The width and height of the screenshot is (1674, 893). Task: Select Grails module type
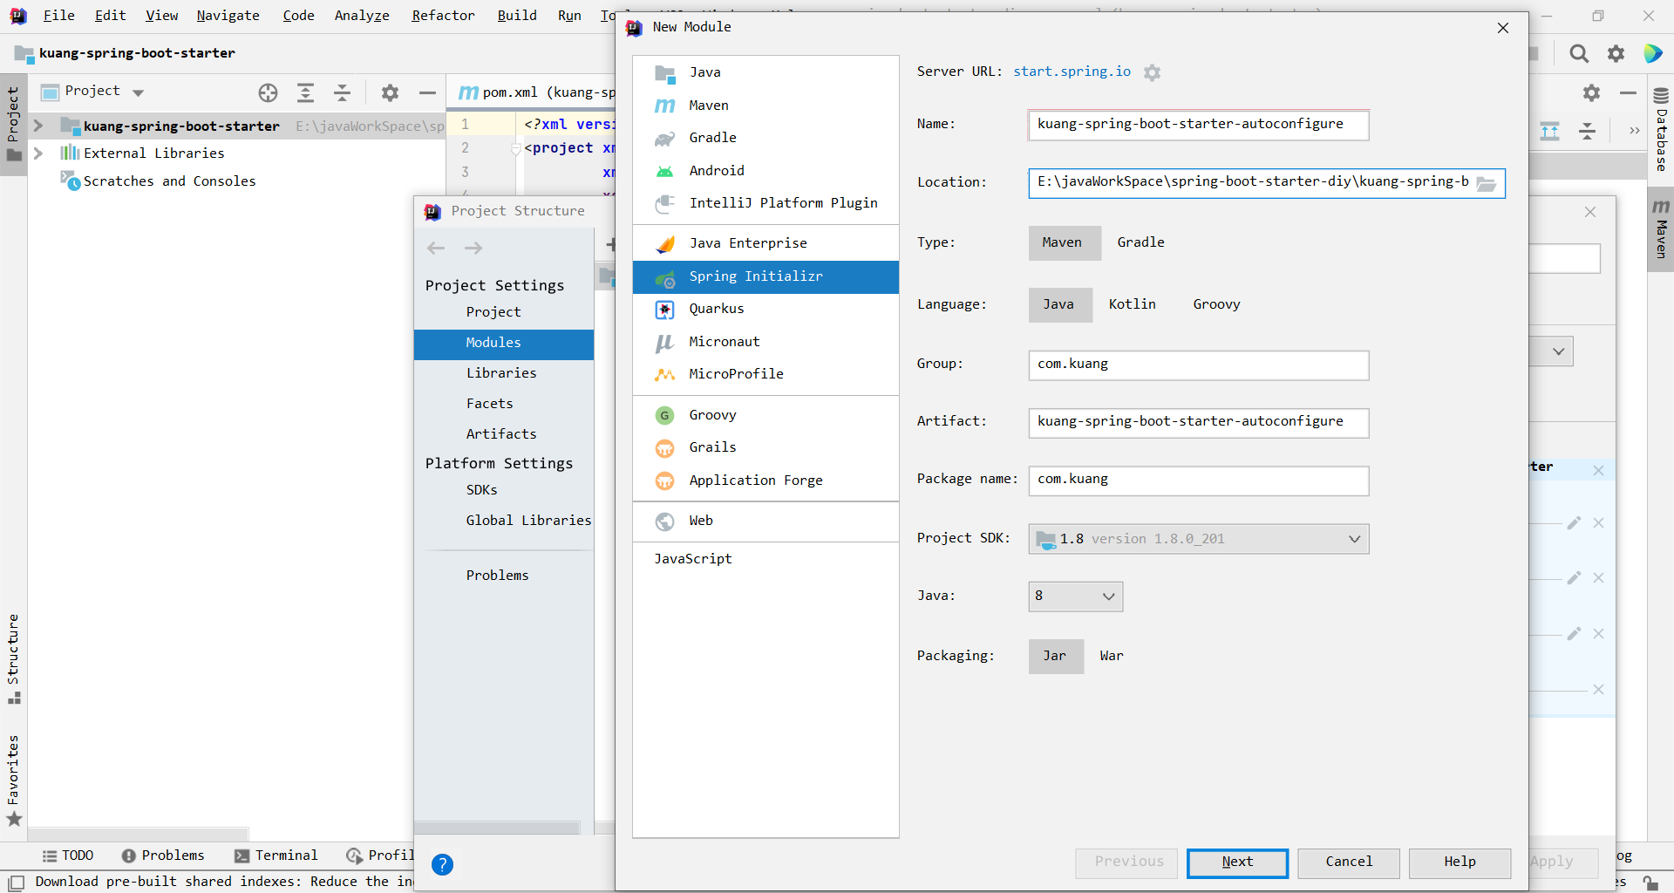pyautogui.click(x=766, y=447)
